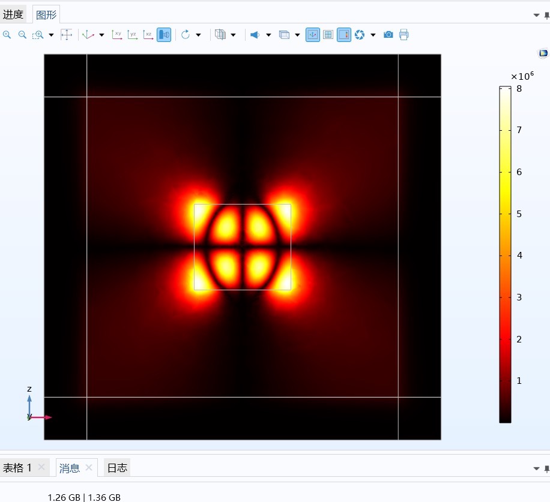The image size is (550, 502).
Task: Click the small plot icon at top right
Action: pos(543,53)
